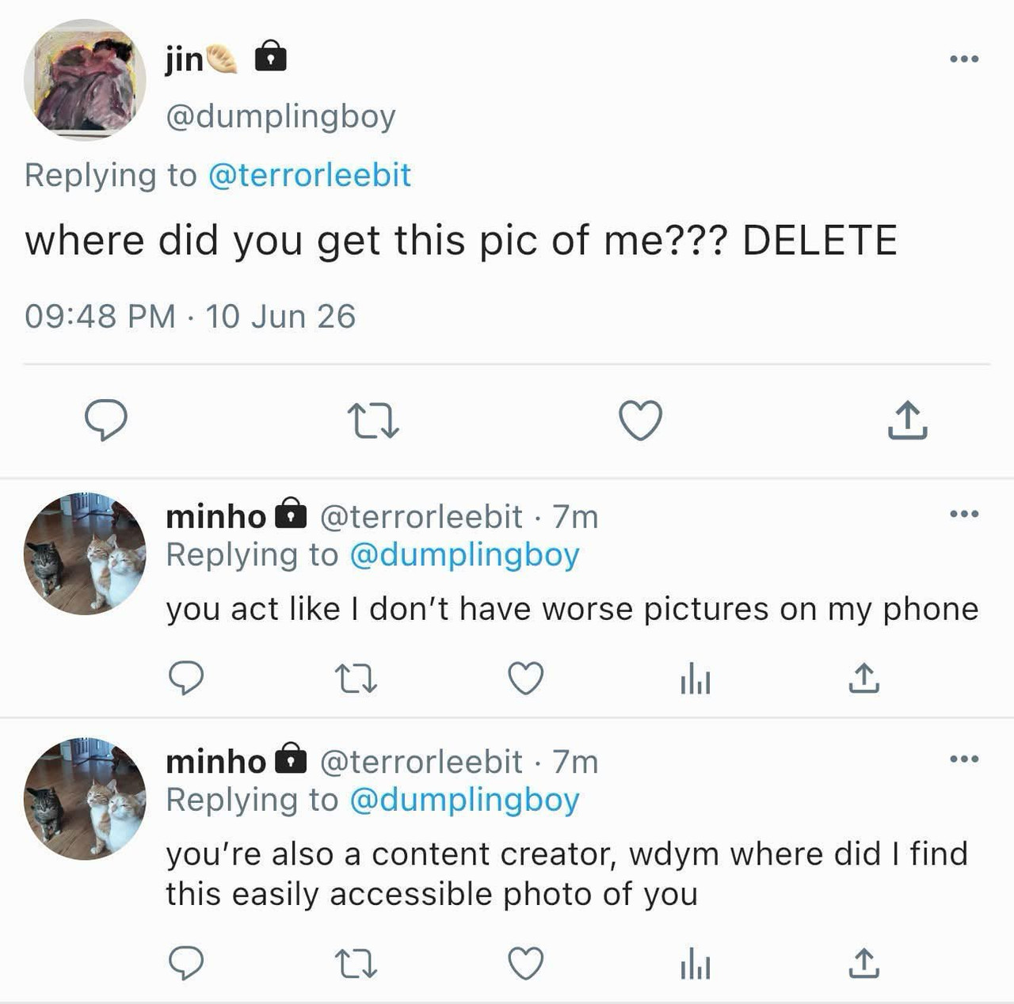The height and width of the screenshot is (1004, 1014).
Task: Reply to jin's main tweet
Action: click(106, 420)
